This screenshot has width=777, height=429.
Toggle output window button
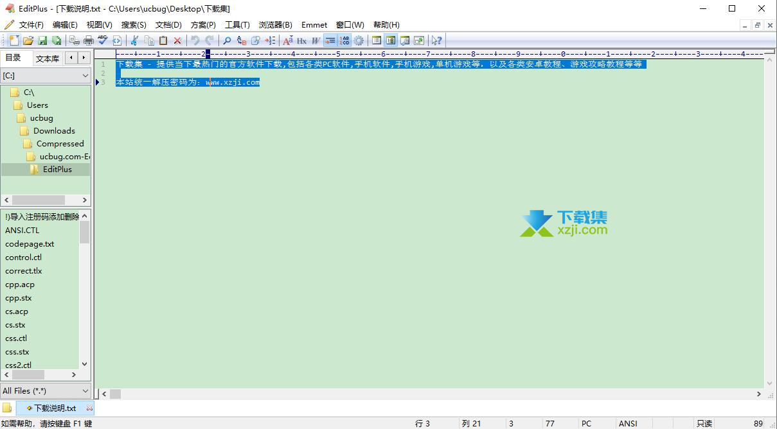(405, 40)
